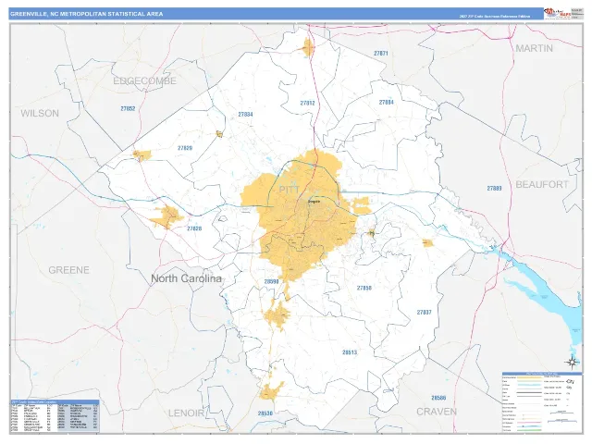Click ZIP code label 27834
Image resolution: width=592 pixels, height=444 pixels.
pyautogui.click(x=245, y=114)
